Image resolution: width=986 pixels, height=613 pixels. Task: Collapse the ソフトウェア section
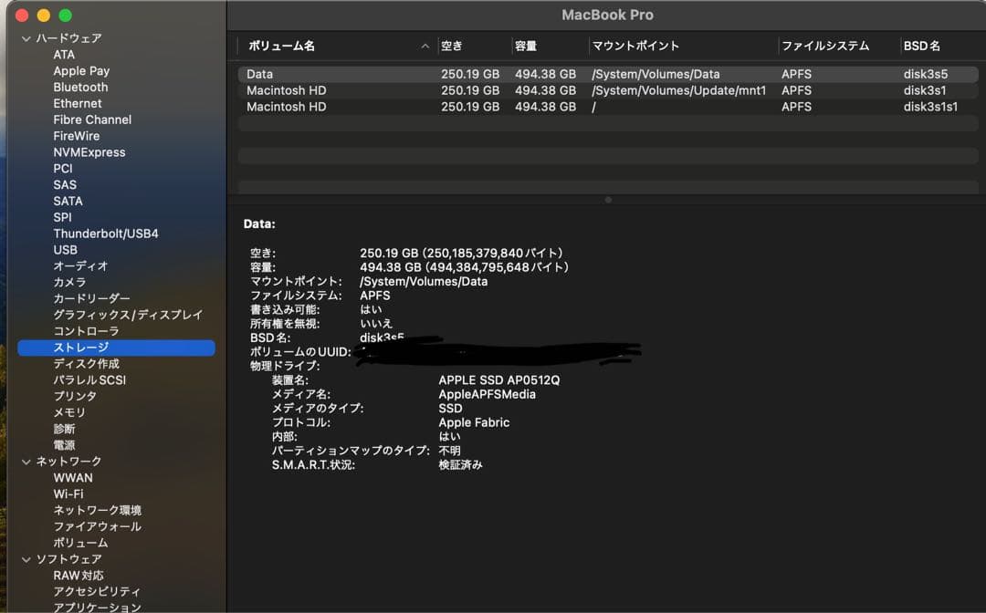(25, 559)
